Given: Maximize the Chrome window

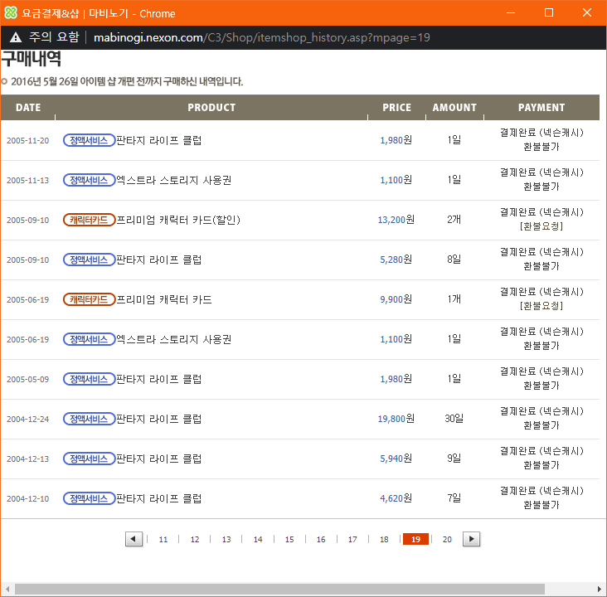Looking at the screenshot, I should point(549,12).
